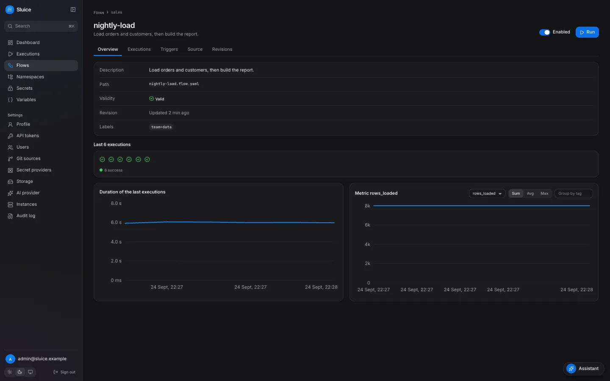The height and width of the screenshot is (381, 610).
Task: Click the second execution success icon
Action: [x=111, y=160]
